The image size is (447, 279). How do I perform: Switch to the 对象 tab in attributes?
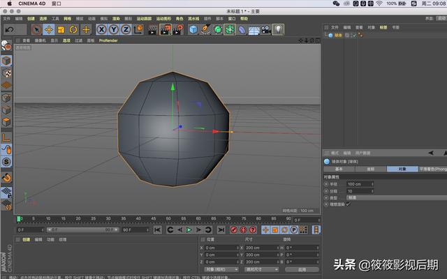[x=402, y=169]
